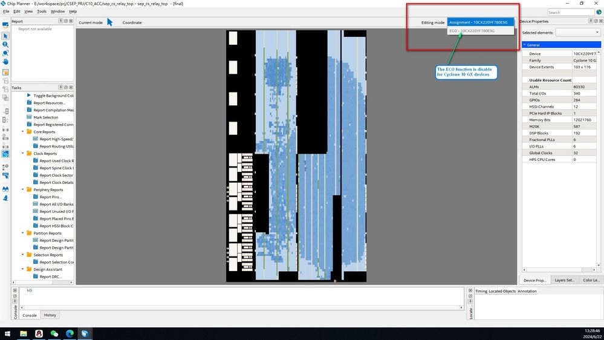Screen dimensions: 604x340
Task: Switch to the Annotation tab
Action: pyautogui.click(x=527, y=291)
